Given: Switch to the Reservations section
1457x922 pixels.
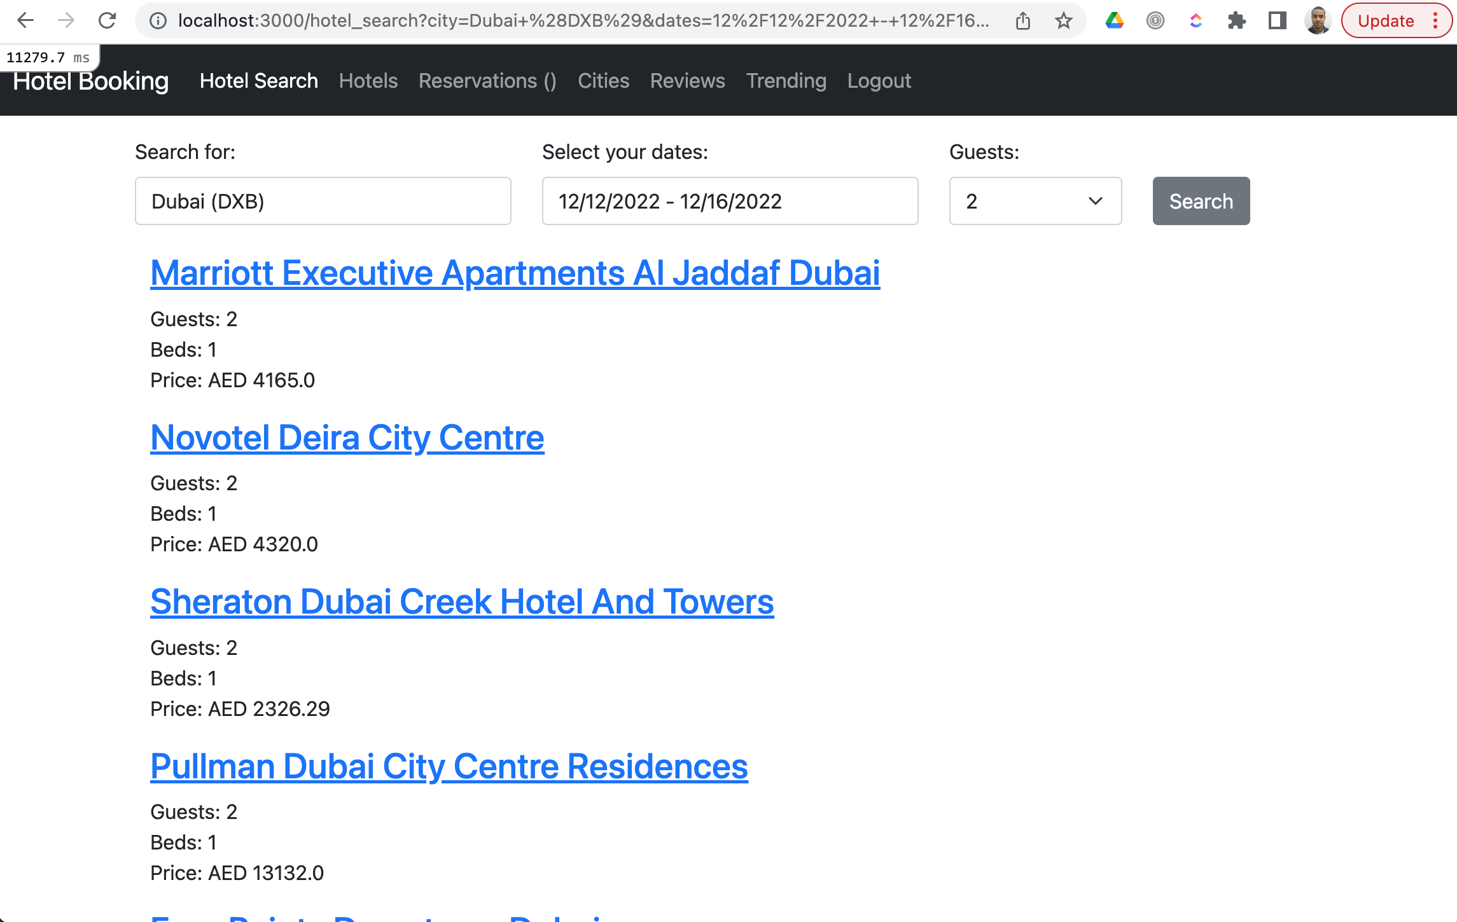Looking at the screenshot, I should pos(487,81).
